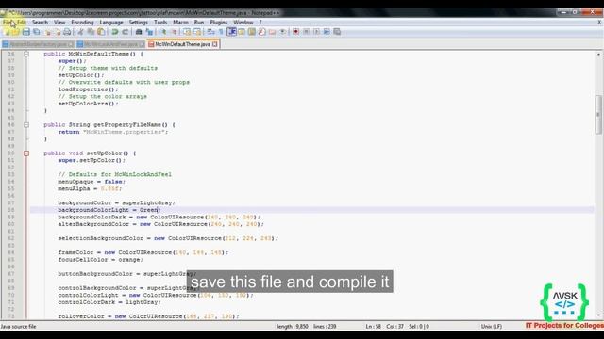Click the Cut scissors icon
The image size is (604, 339).
point(80,32)
